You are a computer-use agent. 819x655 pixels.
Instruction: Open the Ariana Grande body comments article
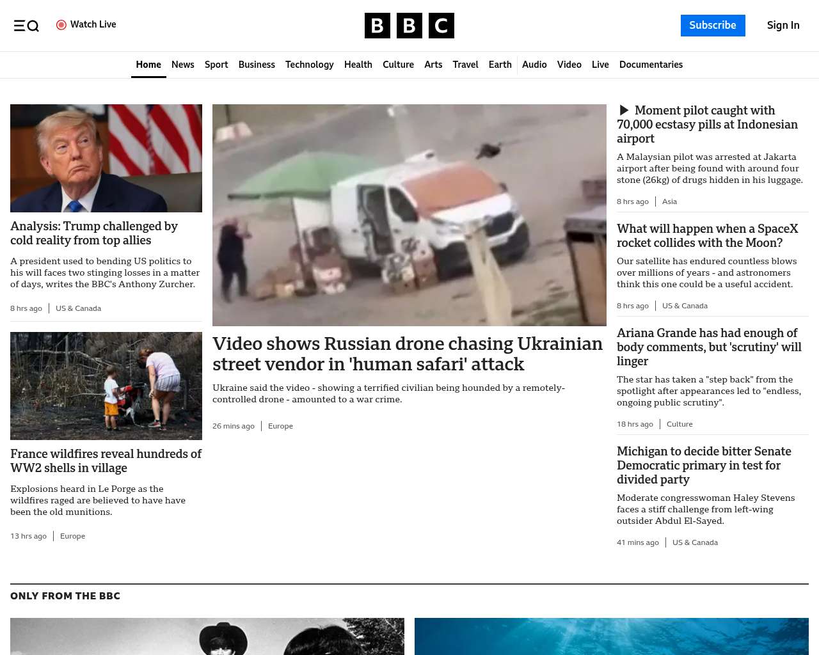pos(709,347)
